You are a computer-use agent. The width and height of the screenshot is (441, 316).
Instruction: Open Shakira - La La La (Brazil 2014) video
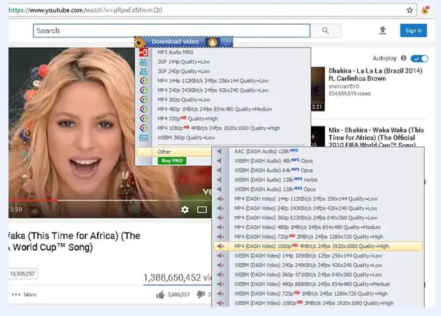(375, 74)
